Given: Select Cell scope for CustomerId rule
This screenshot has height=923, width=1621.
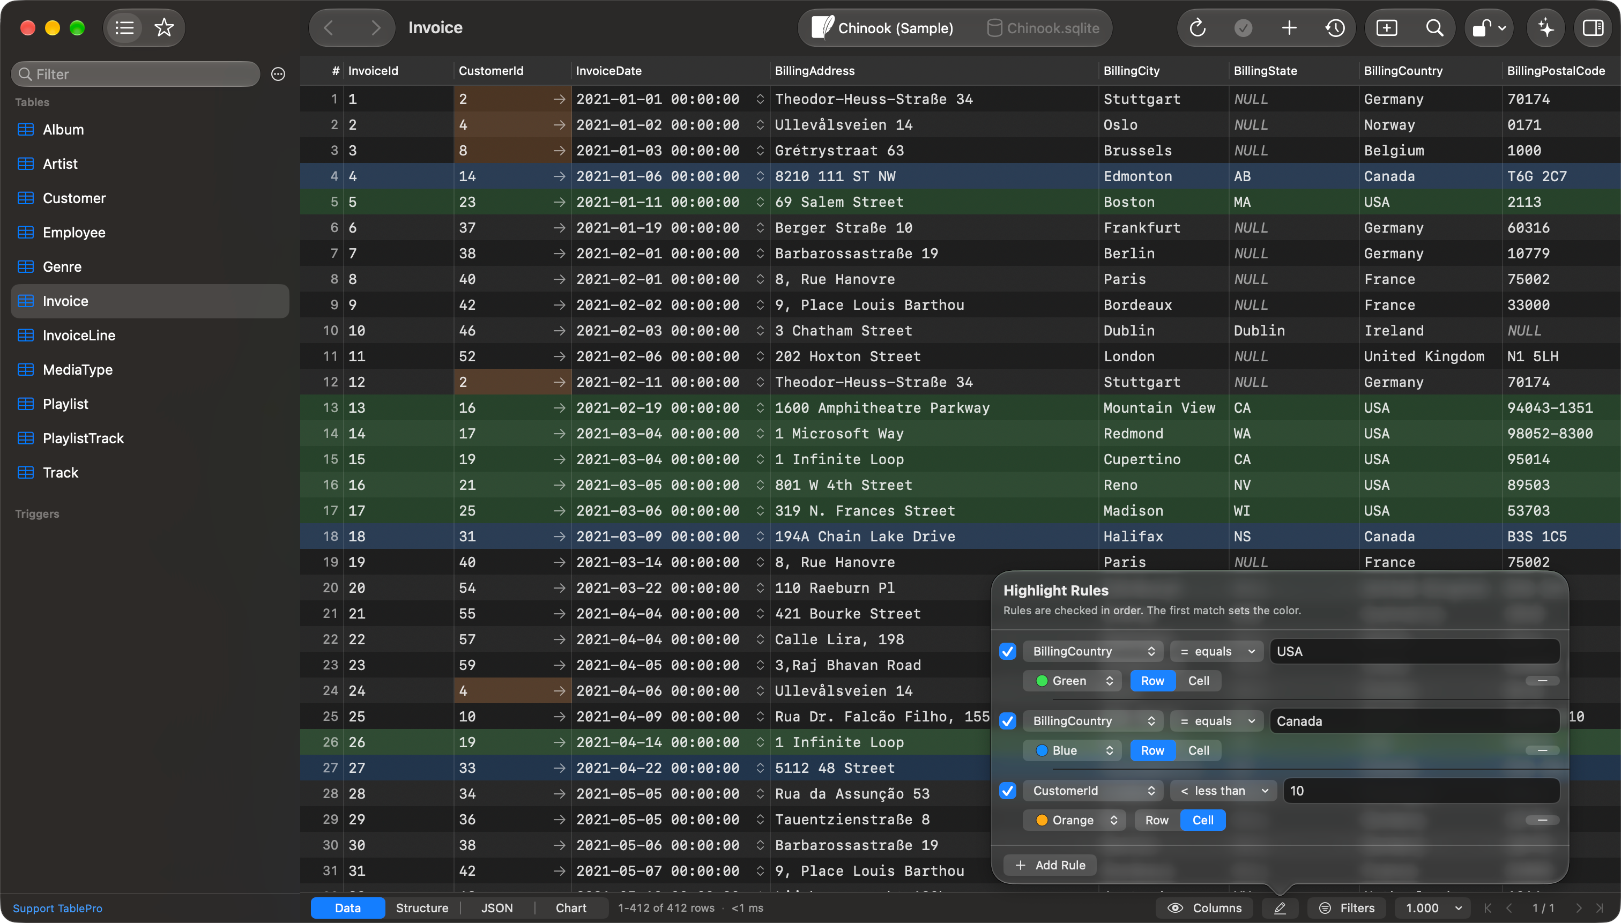Looking at the screenshot, I should pyautogui.click(x=1202, y=820).
